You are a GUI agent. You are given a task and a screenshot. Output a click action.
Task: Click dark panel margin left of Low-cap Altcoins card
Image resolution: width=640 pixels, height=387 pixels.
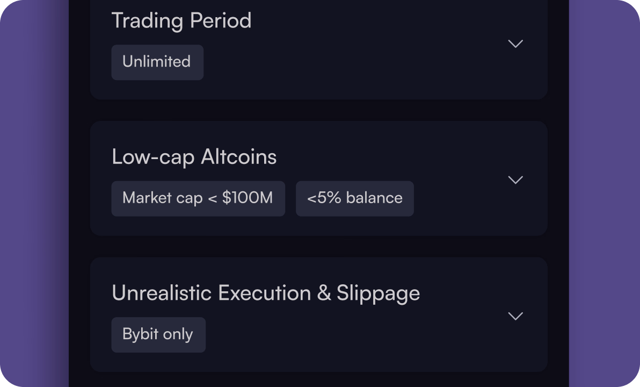79,178
